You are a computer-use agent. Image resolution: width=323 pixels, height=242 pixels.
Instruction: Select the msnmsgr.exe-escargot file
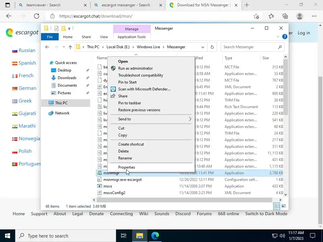tap(122, 179)
